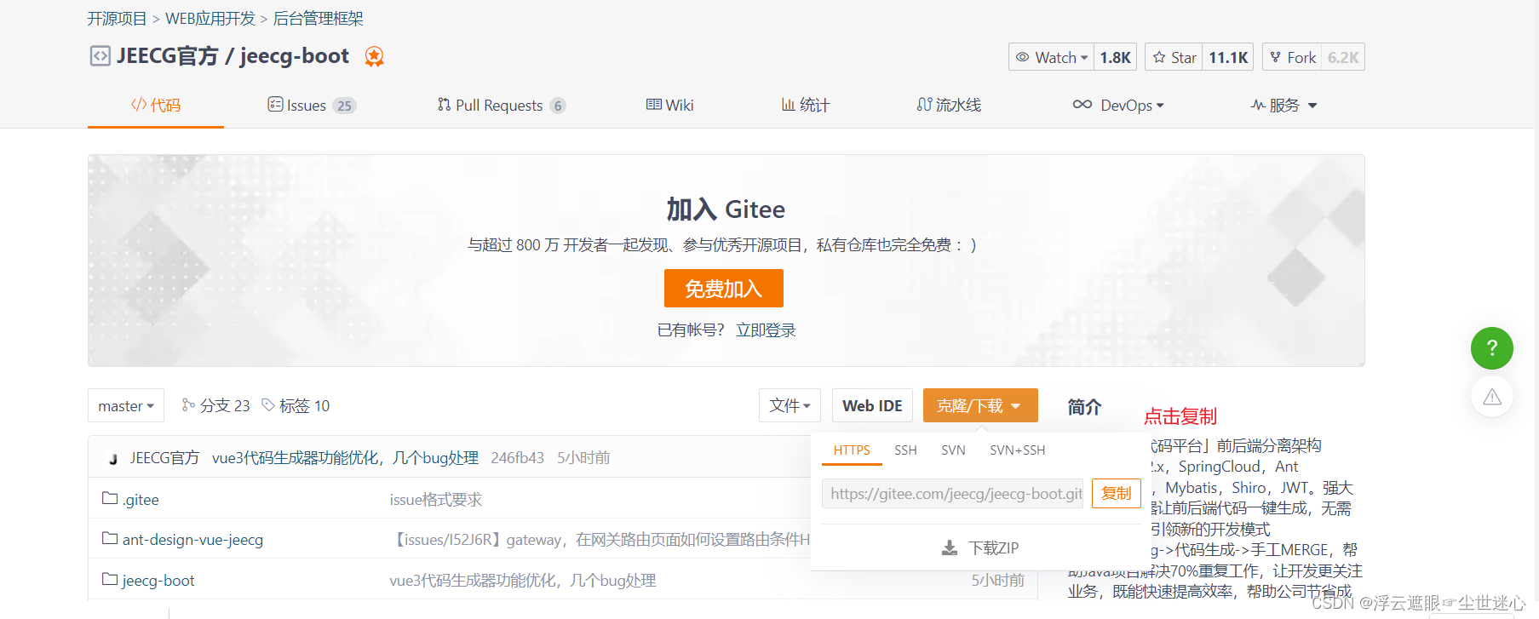Click the clone URL input field
The width and height of the screenshot is (1539, 619).
952,493
